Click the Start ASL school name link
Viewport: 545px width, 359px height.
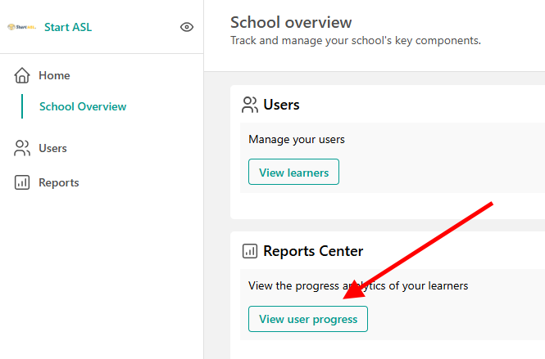68,27
